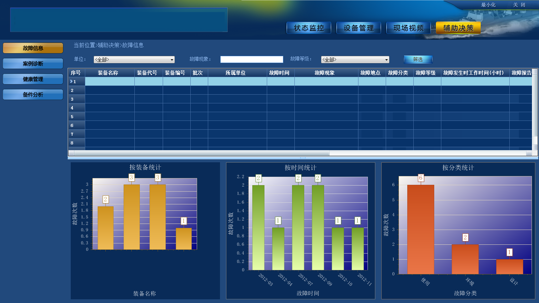Click the 2012-03 green bar in 按时间统计
This screenshot has width=539, height=303.
pos(258,227)
